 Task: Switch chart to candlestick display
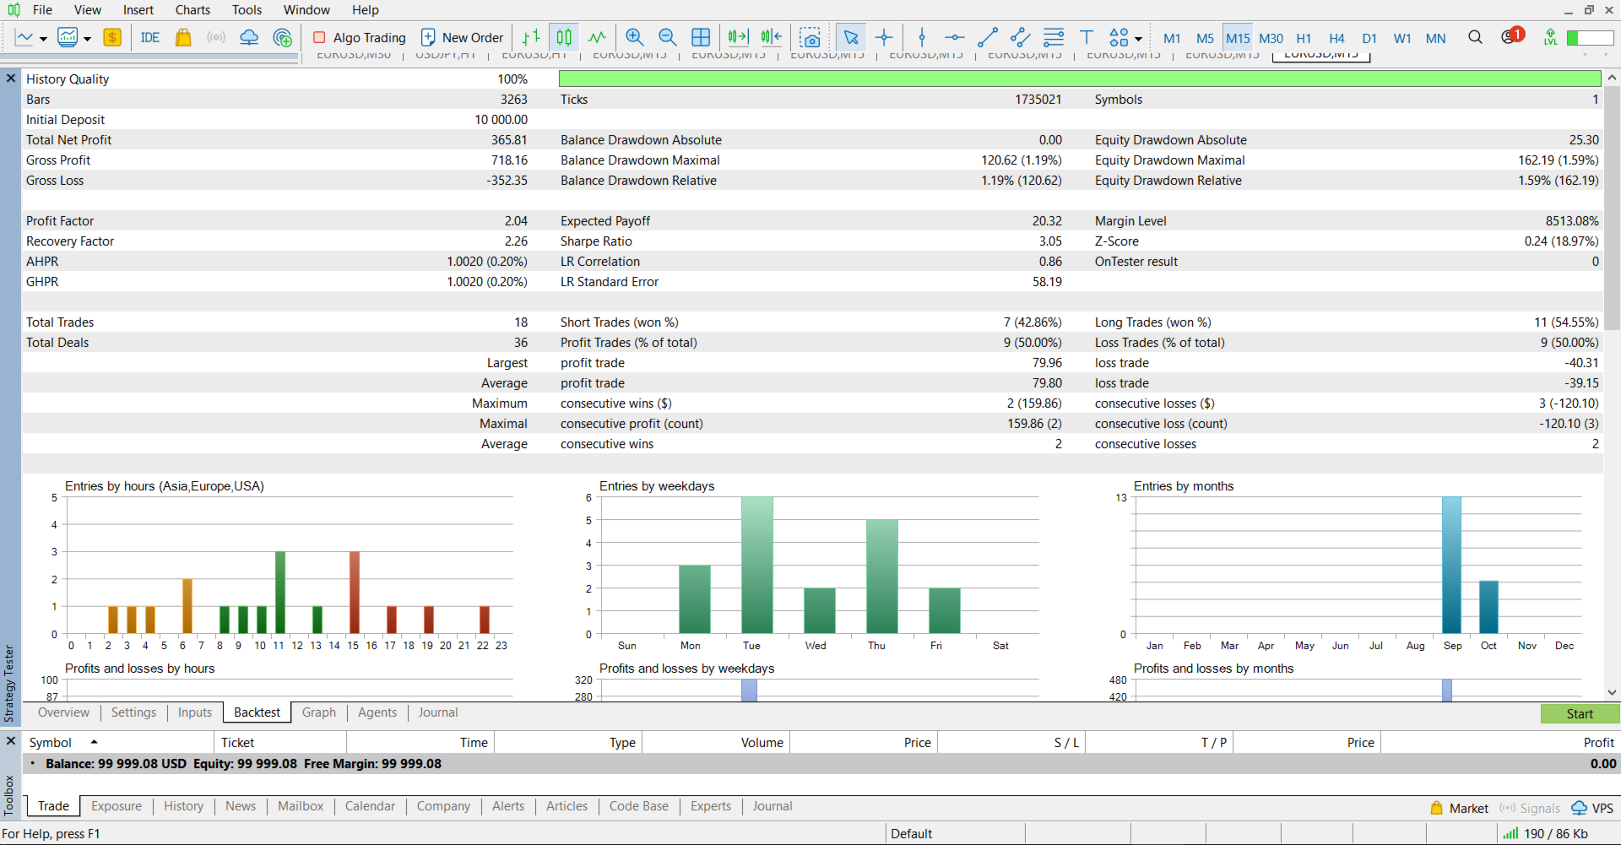pos(564,38)
